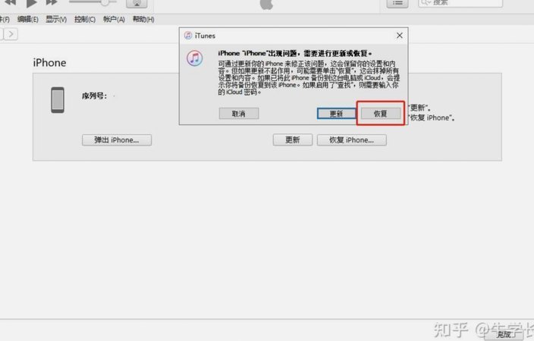The image size is (534, 341).
Task: Click 取消 in the iTunes dialog
Action: [x=239, y=114]
